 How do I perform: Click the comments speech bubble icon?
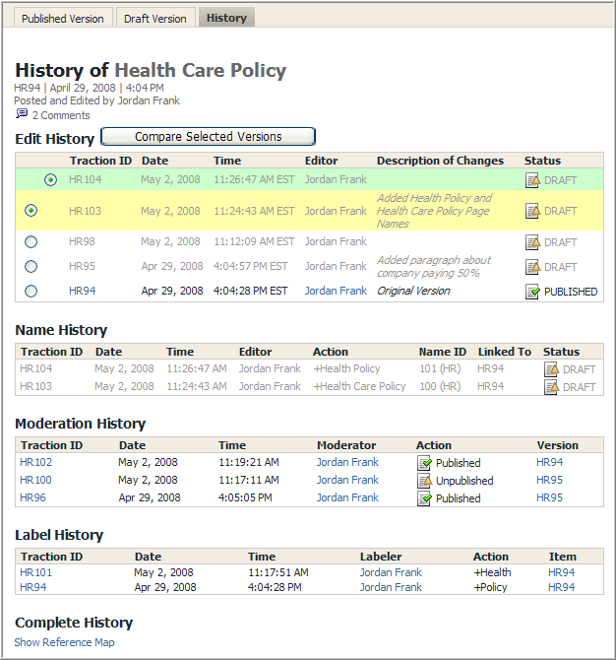click(x=22, y=114)
